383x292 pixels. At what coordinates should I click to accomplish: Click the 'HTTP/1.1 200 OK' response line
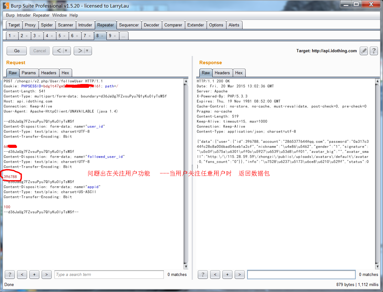click(213, 81)
